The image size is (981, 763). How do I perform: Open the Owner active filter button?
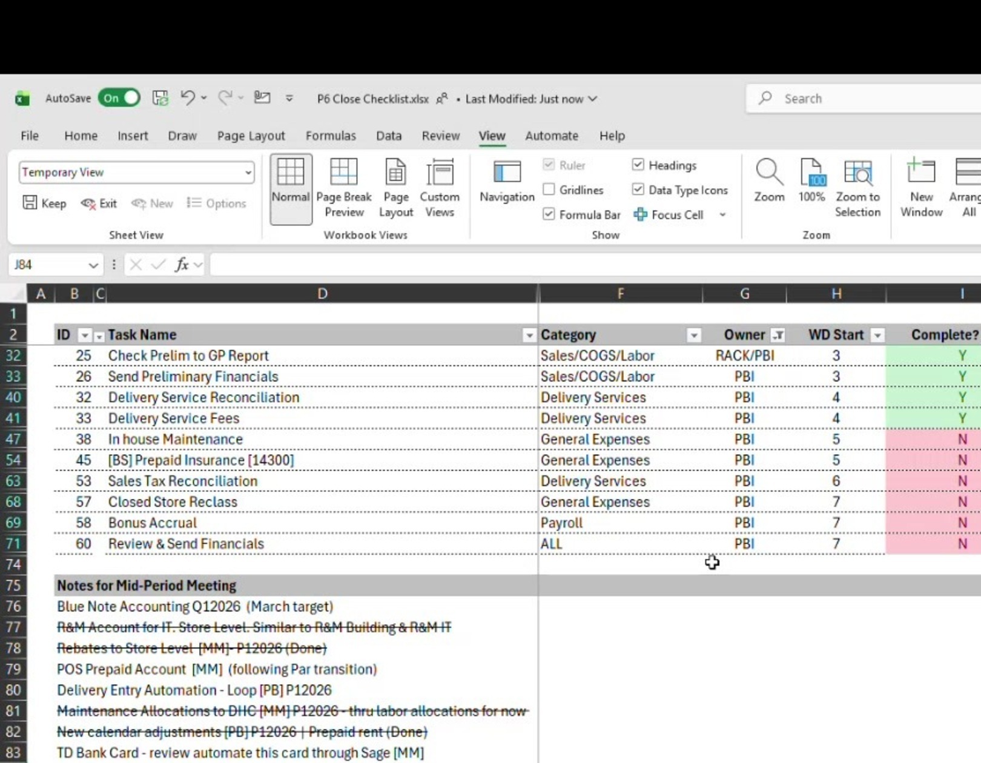coord(778,335)
